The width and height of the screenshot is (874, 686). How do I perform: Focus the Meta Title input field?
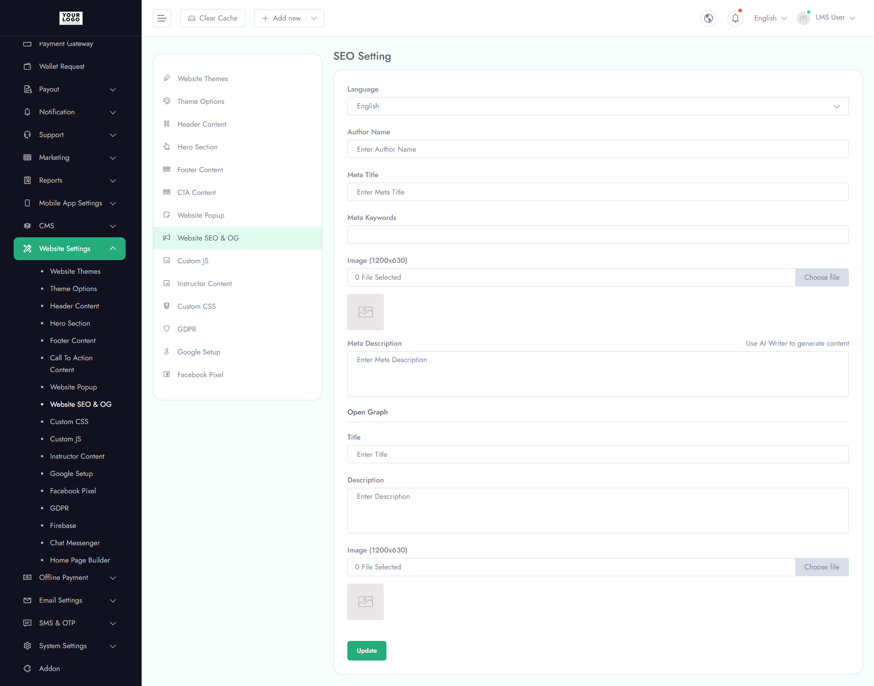click(598, 192)
